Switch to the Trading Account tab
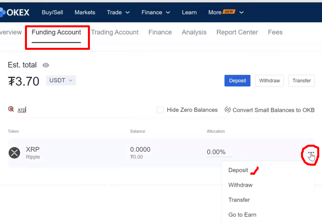 [114, 32]
